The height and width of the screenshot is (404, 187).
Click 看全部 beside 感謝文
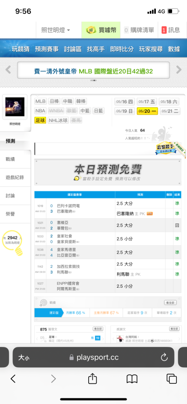[174, 329]
